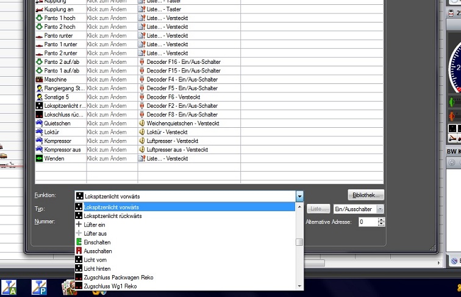461x297 pixels.
Task: Click Klick zum Ändern for Kompressor
Action: point(111,141)
